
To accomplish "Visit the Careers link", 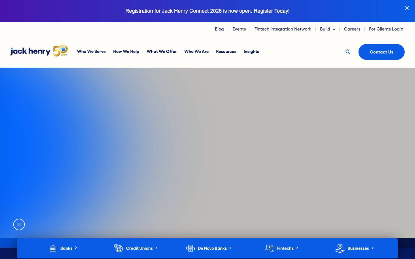I will coord(352,29).
